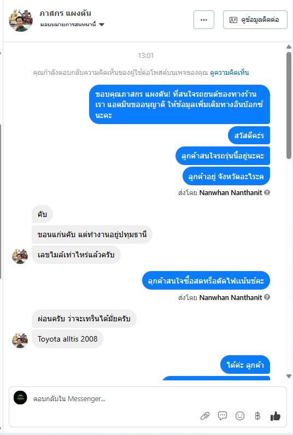Open the emoji smiley picker

pos(240,415)
